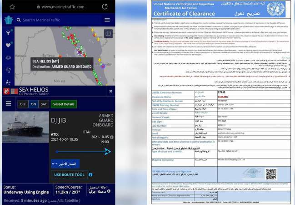Click the Certificate of Clearance title

[184, 14]
